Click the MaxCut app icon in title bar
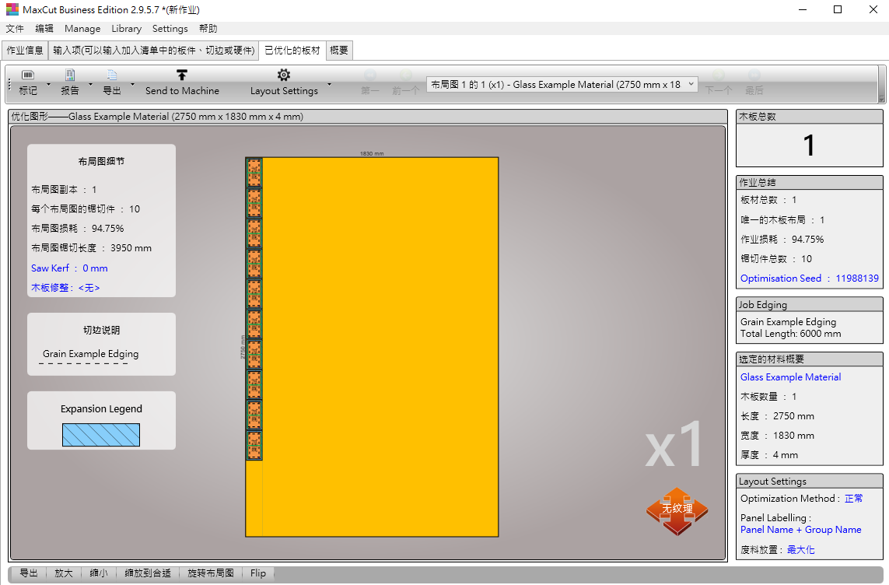The width and height of the screenshot is (889, 585). [x=12, y=9]
